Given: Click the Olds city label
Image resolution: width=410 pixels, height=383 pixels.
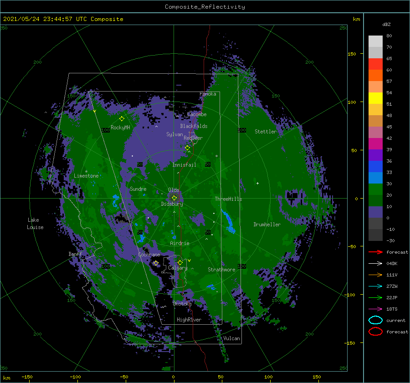Looking at the screenshot, I should (x=174, y=190).
